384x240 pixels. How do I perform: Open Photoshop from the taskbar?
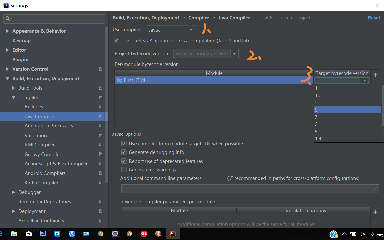point(43,233)
